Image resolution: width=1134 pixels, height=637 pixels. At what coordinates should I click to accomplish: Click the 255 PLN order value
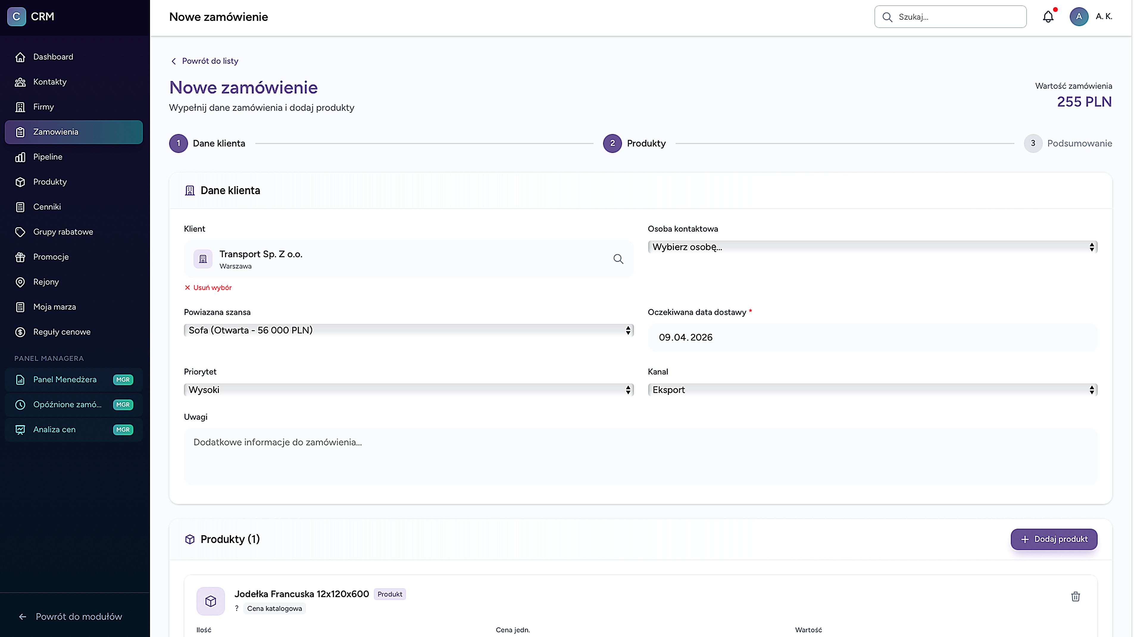[1084, 102]
